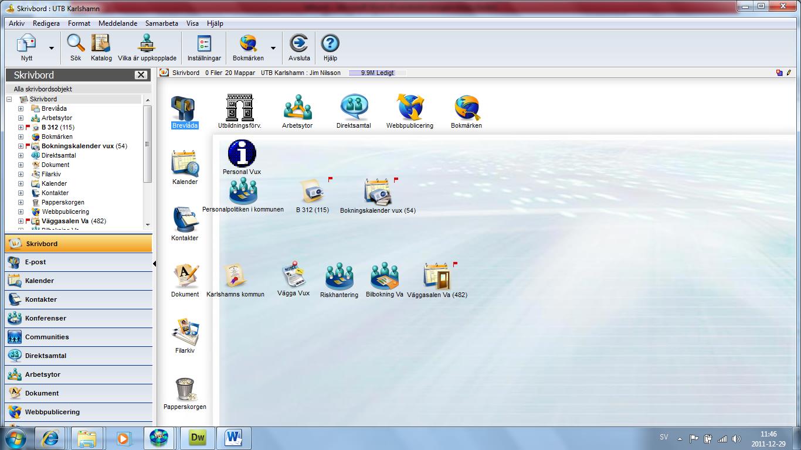Open the Samarbeta menu

[x=162, y=23]
